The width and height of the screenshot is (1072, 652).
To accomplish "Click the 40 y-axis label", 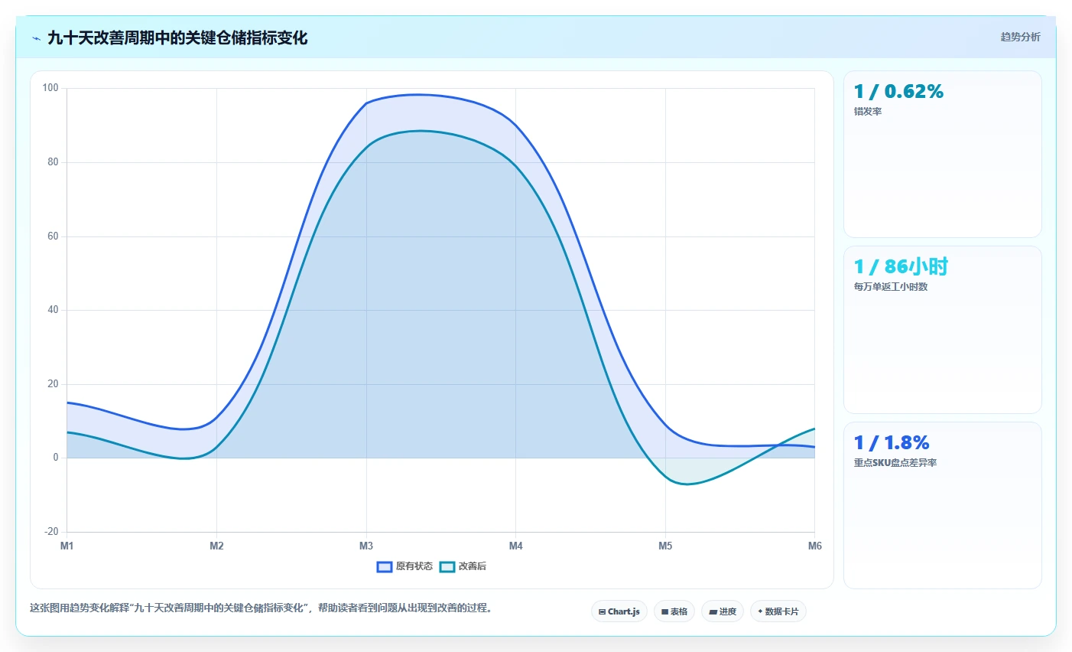I will 53,310.
